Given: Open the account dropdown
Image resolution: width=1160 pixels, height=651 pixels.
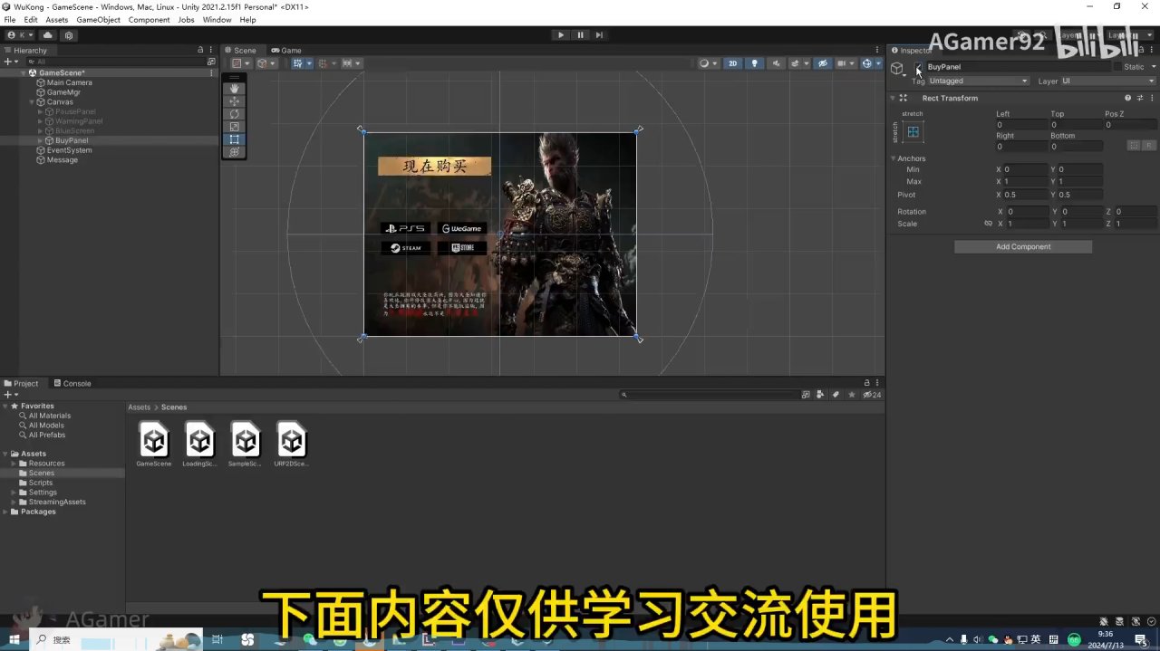Looking at the screenshot, I should click(x=20, y=35).
